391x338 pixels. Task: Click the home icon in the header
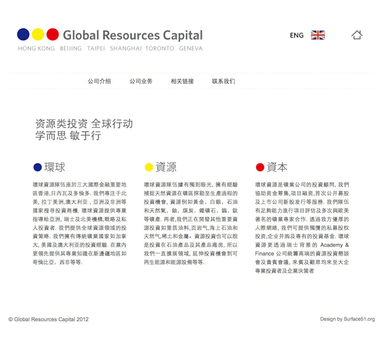[357, 35]
